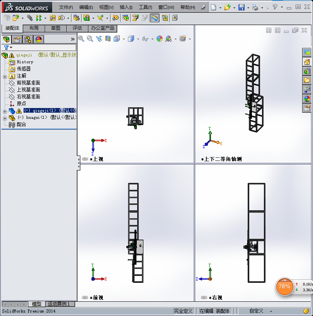Open the Insert Components dropdown arrow
The image size is (313, 316).
pyautogui.click(x=22, y=19)
